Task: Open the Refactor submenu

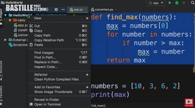Action: [x=59, y=74]
